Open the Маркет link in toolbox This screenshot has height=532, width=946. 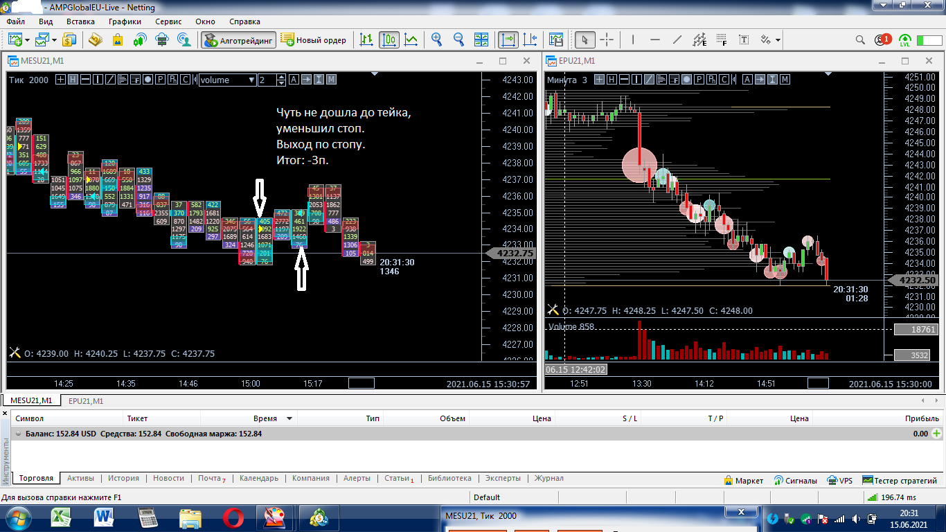click(743, 480)
